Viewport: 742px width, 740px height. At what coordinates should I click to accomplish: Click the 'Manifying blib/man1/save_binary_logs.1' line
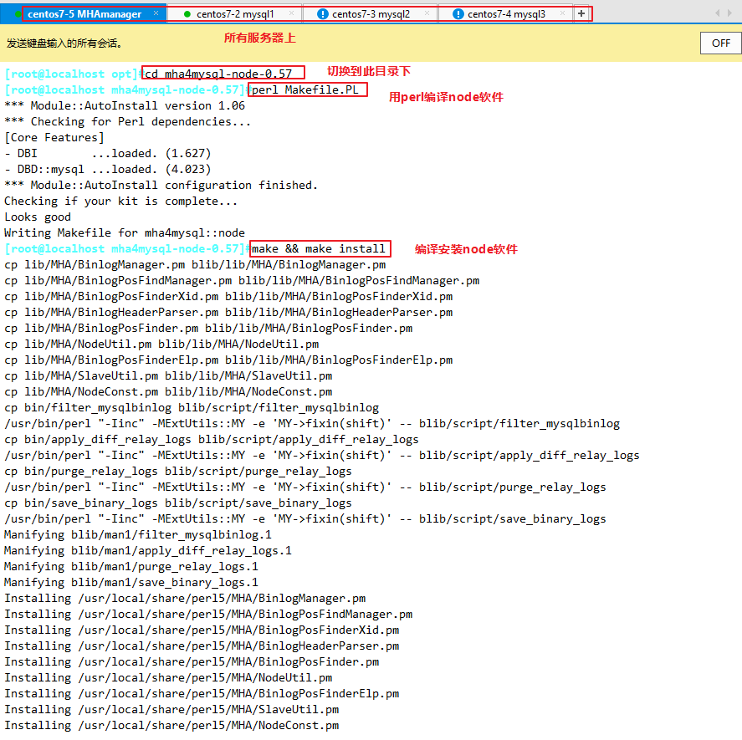tap(131, 583)
